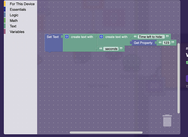Open mutator gear on first create text block
The height and width of the screenshot is (137, 188).
[x=67, y=37]
